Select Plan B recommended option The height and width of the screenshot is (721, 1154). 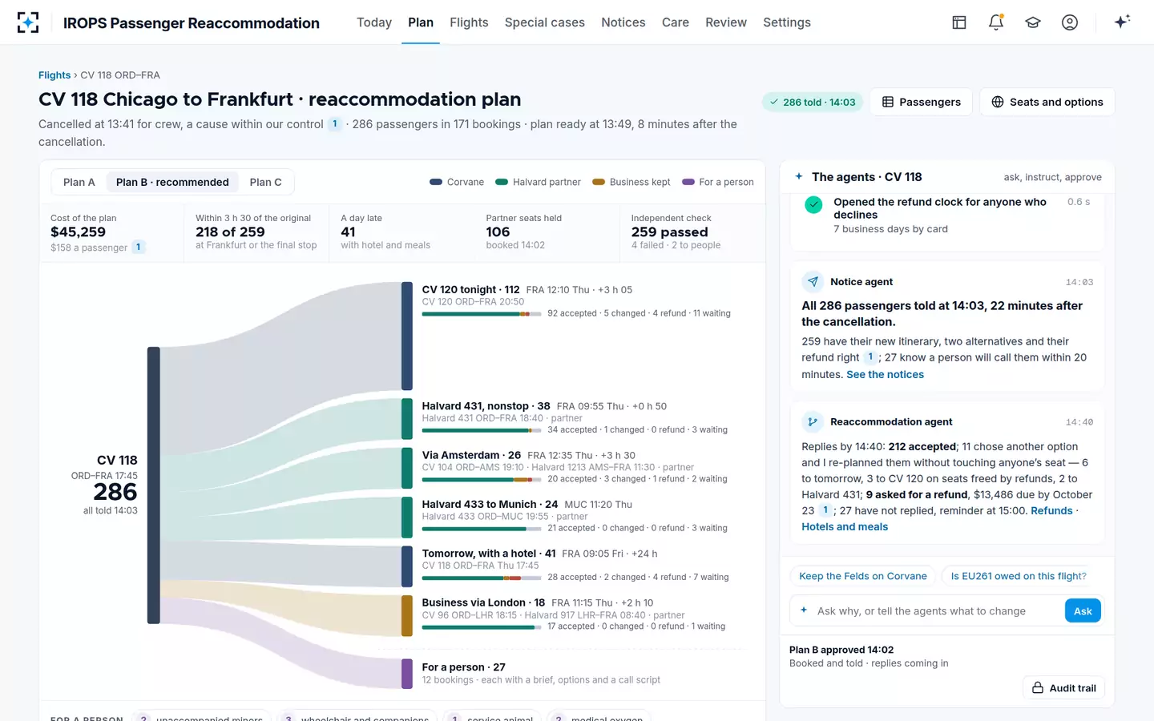[x=172, y=182]
